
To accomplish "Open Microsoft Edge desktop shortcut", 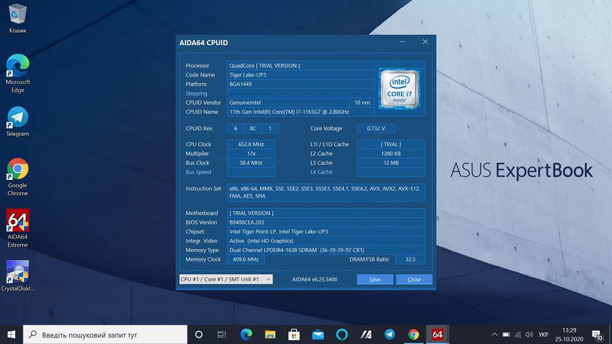I will 18,73.
